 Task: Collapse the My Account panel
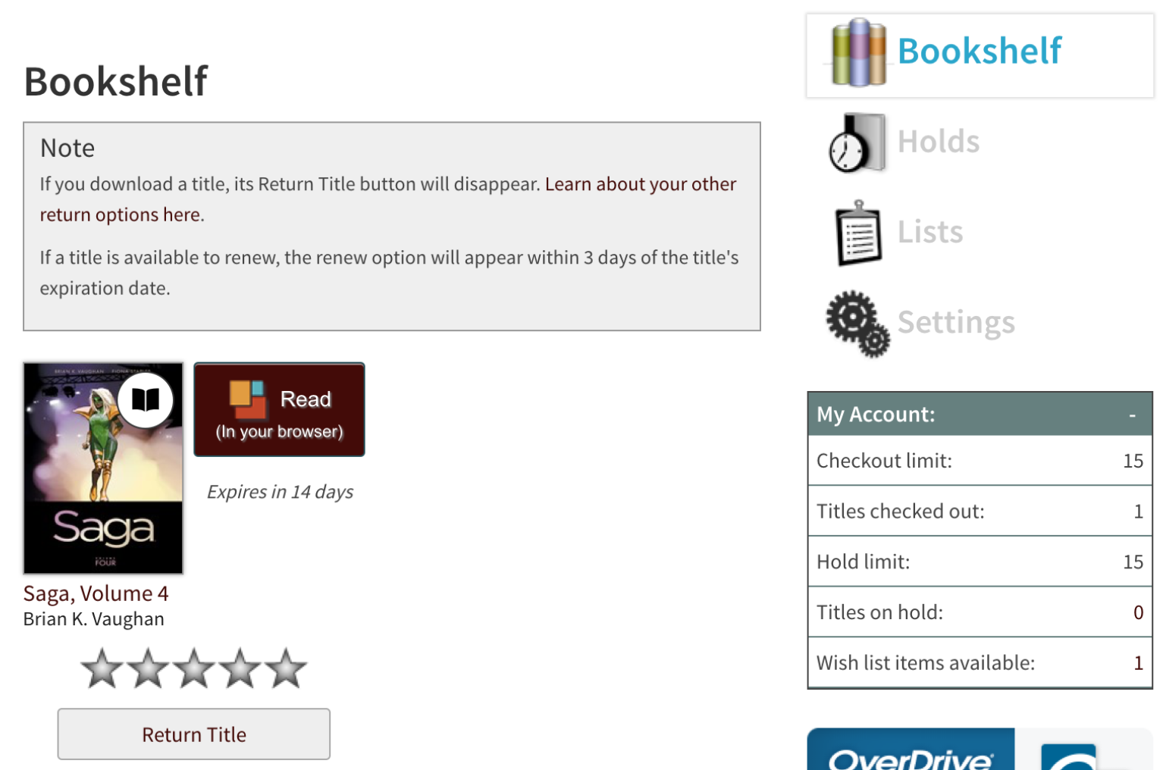pos(1132,415)
